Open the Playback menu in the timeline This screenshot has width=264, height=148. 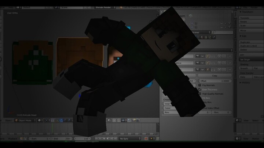[13, 138]
